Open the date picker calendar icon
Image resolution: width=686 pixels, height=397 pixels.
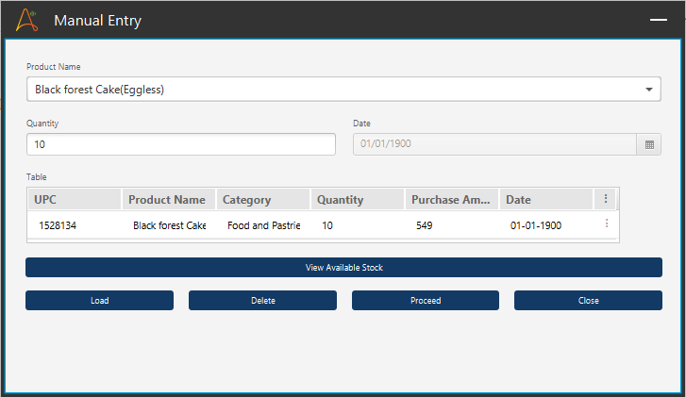649,144
